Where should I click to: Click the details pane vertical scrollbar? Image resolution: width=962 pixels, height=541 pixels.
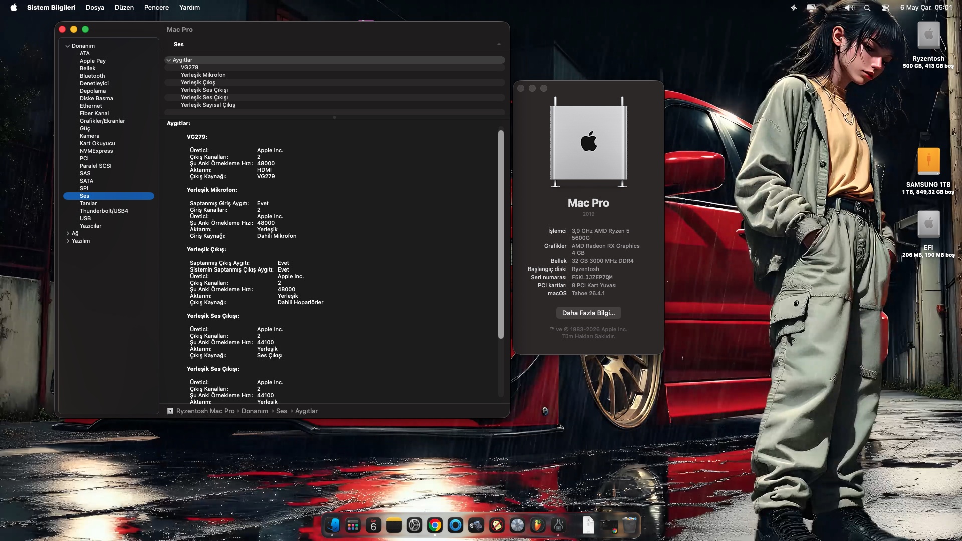[501, 234]
